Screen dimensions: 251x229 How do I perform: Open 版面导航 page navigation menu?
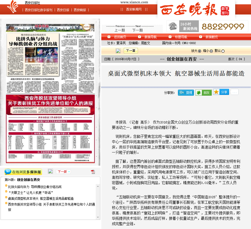(150, 37)
